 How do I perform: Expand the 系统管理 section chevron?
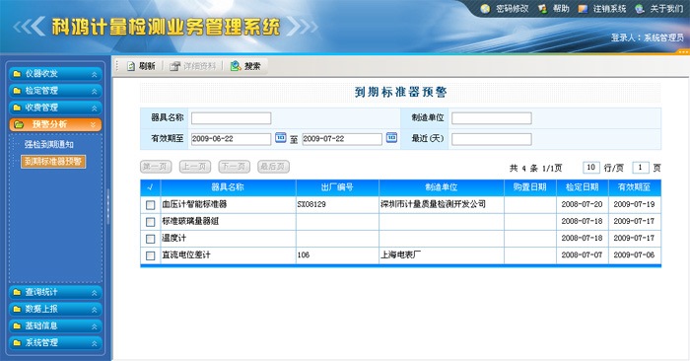[x=95, y=343]
